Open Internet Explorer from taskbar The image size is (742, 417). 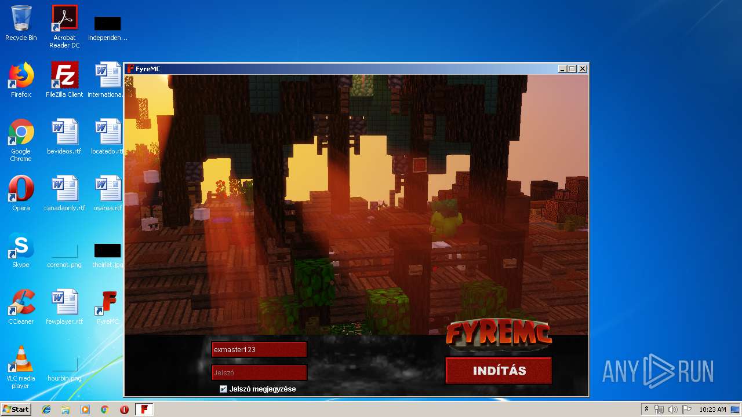pyautogui.click(x=46, y=409)
